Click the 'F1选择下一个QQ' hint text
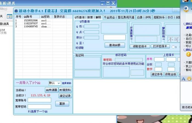 click(38, 112)
